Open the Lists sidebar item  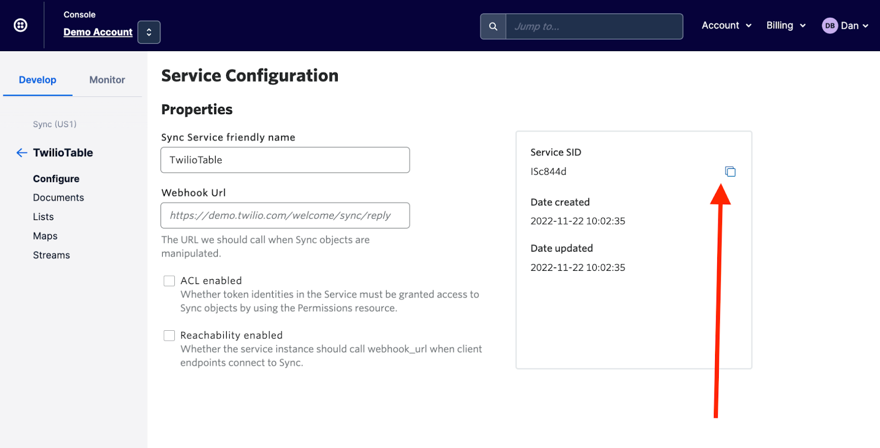point(43,217)
